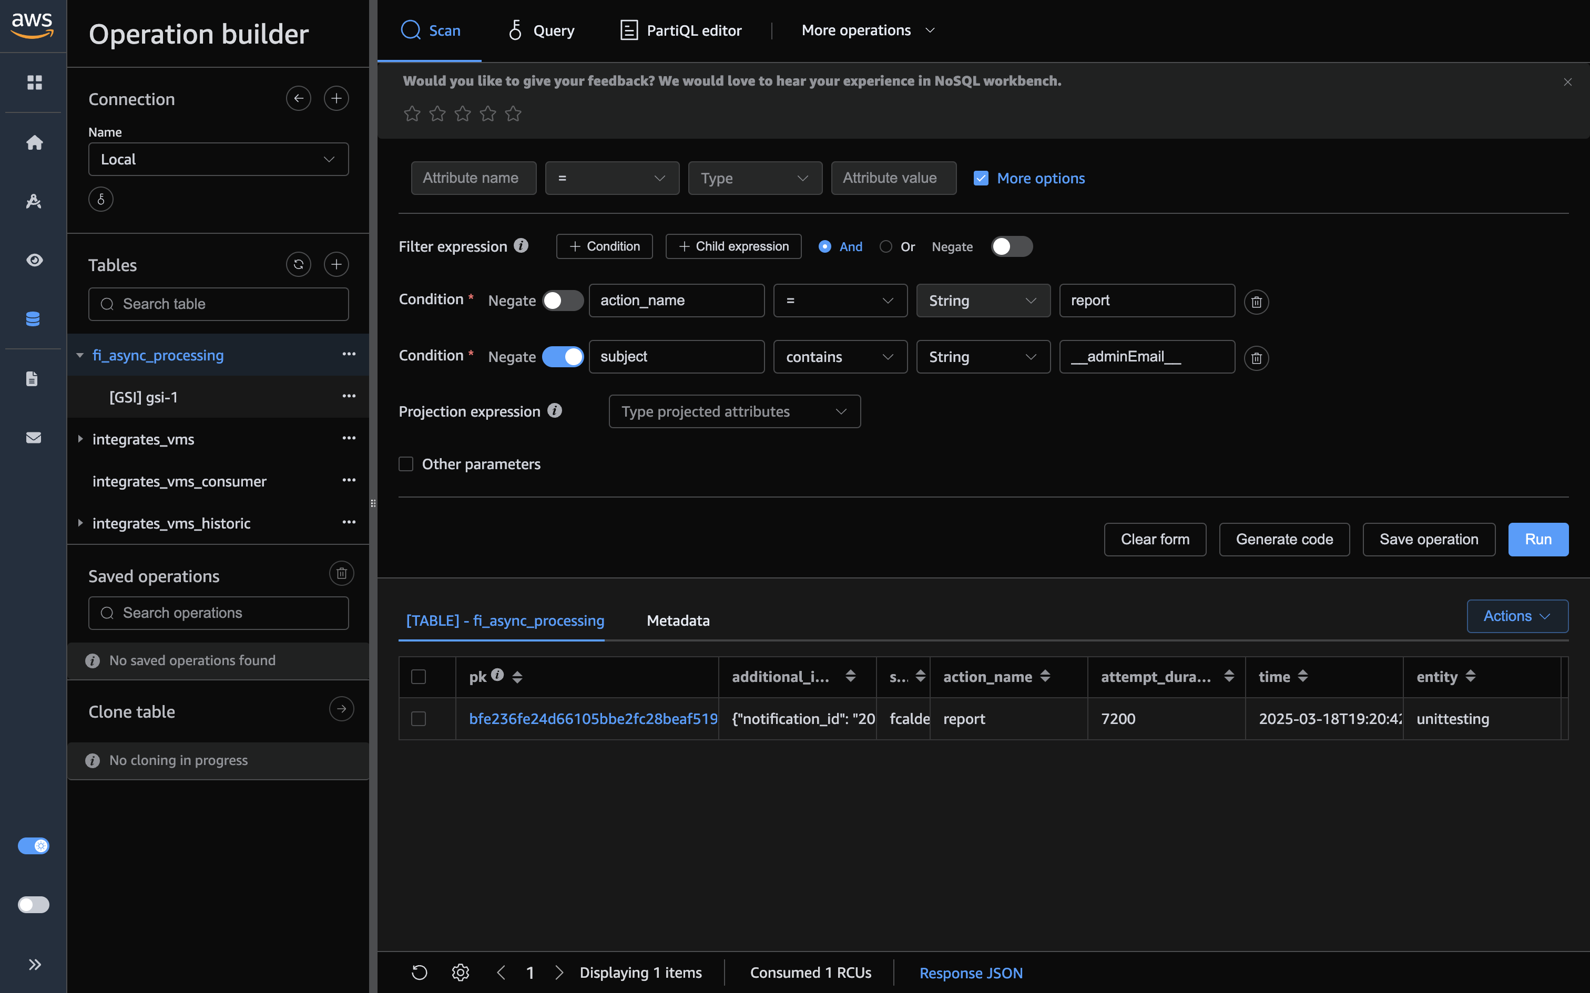Select the Operation builder database icon
This screenshot has height=993, width=1590.
coord(33,319)
